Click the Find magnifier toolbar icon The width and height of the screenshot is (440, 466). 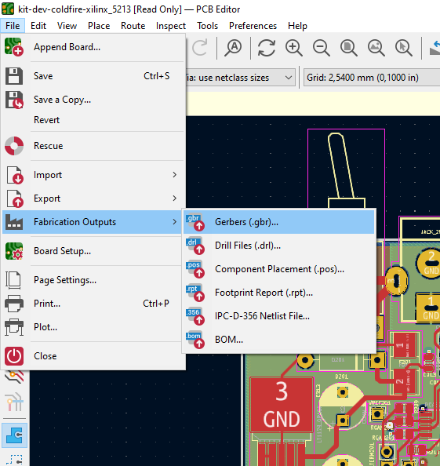click(233, 48)
